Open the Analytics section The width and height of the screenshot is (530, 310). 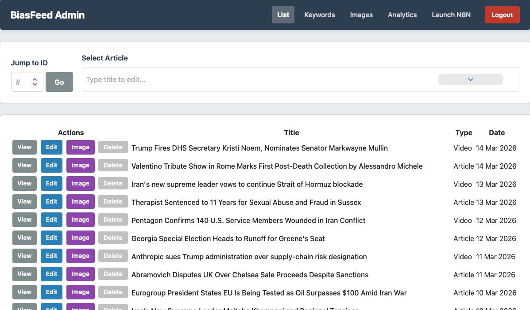click(402, 15)
